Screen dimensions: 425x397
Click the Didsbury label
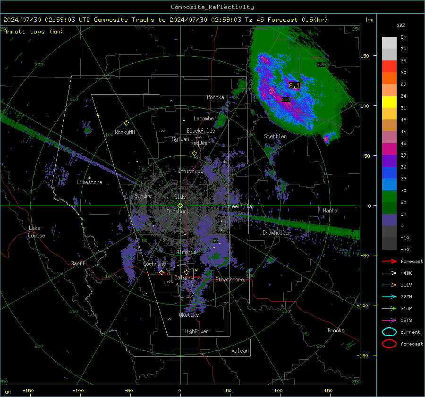(x=178, y=211)
